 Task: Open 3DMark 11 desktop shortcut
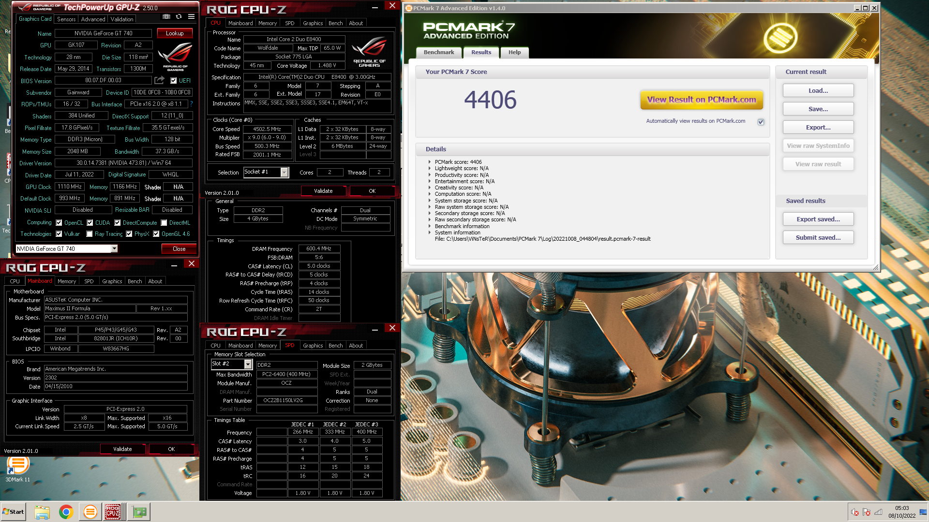tap(18, 468)
